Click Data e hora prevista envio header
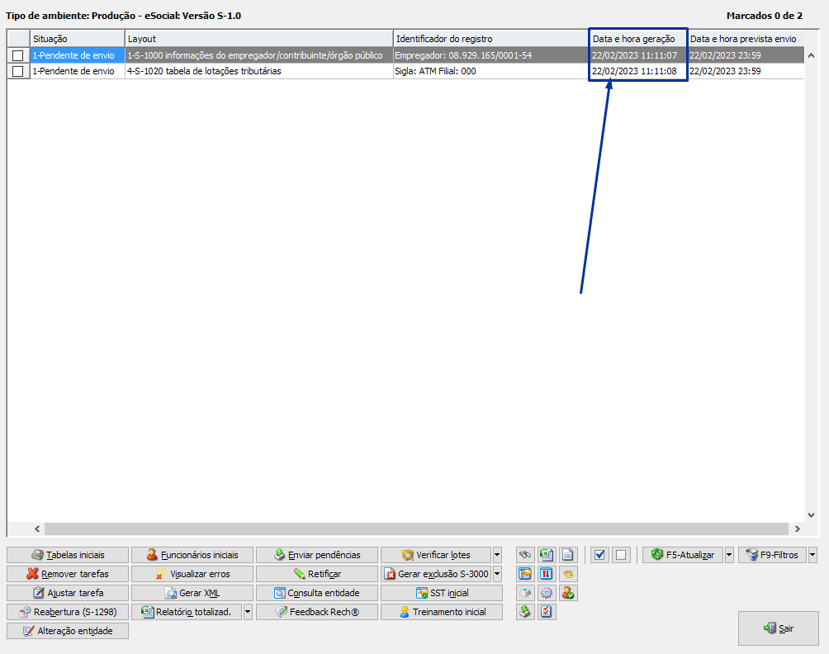This screenshot has width=829, height=654. pyautogui.click(x=746, y=39)
